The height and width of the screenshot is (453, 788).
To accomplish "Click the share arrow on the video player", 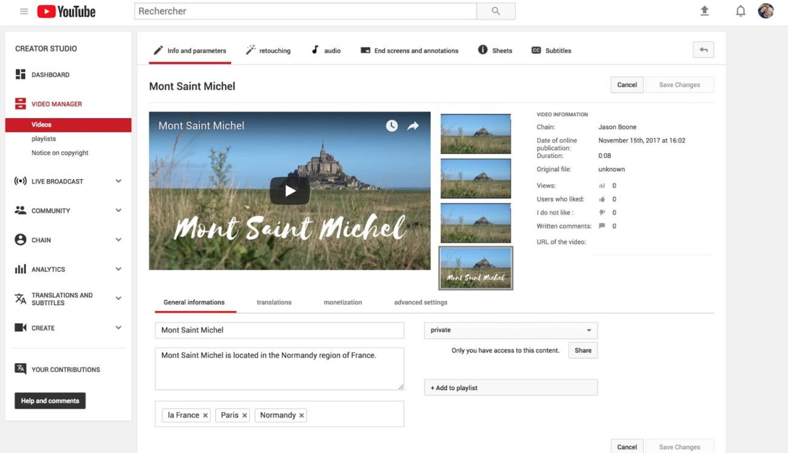I will coord(413,125).
